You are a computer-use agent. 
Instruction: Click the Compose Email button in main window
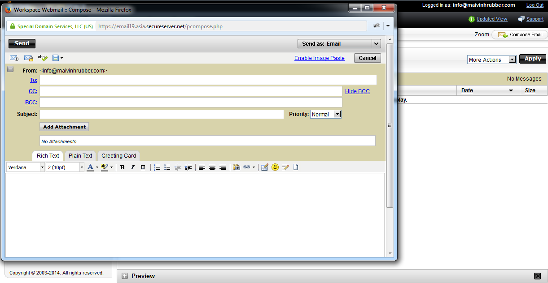pyautogui.click(x=520, y=34)
